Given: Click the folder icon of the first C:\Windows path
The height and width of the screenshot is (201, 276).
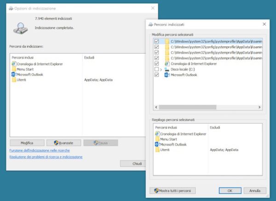Looking at the screenshot, I should click(167, 41).
